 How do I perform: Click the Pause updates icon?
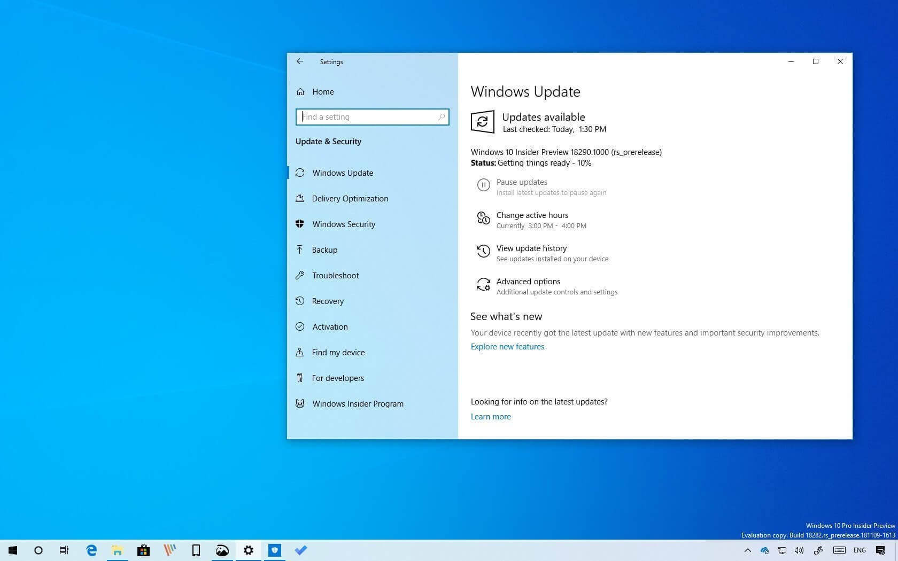pyautogui.click(x=484, y=185)
